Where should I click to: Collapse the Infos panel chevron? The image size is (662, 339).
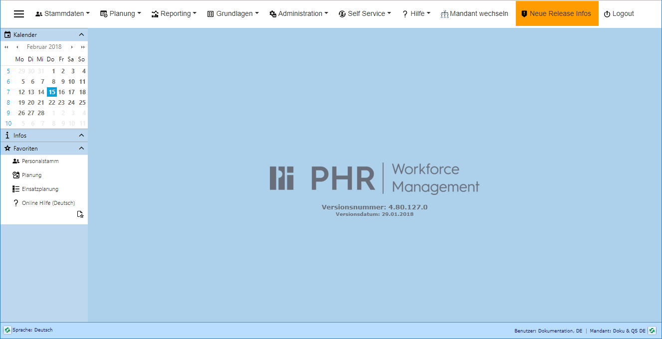pyautogui.click(x=82, y=136)
